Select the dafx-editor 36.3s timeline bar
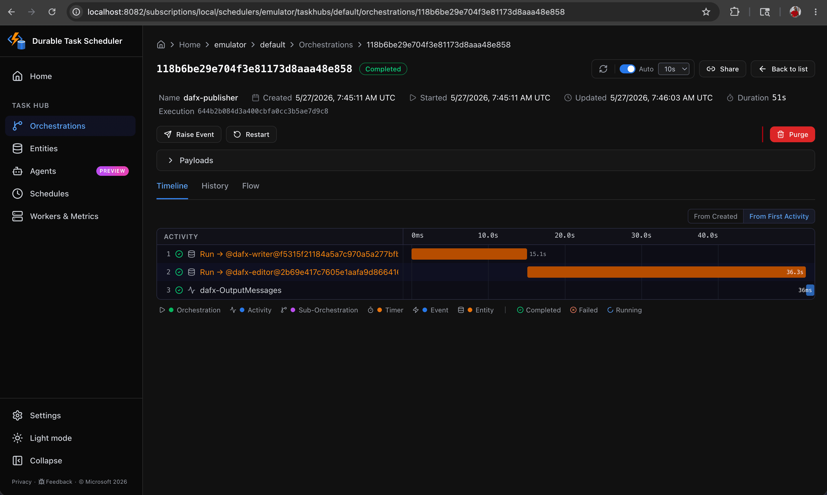Viewport: 827px width, 495px height. click(666, 272)
